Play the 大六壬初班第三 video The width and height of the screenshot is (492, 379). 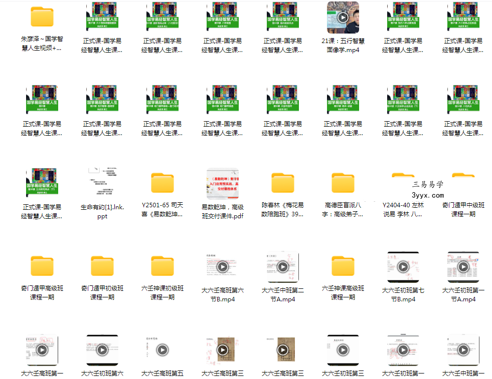[343, 350]
